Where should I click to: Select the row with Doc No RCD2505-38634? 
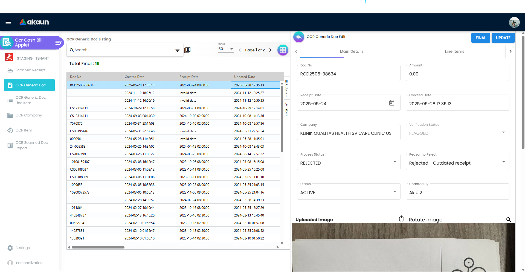coord(173,85)
